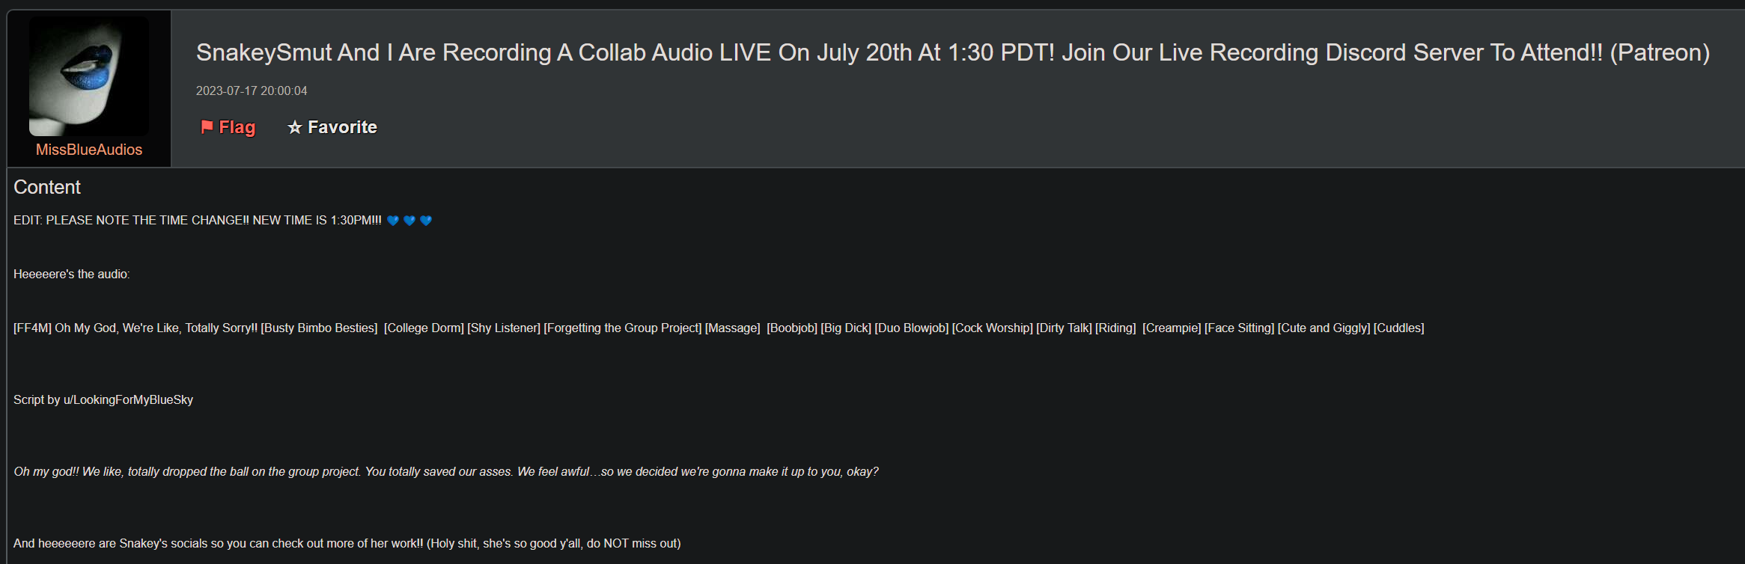This screenshot has height=564, width=1745.
Task: Click the post title about SnakeySmut collab
Action: coord(953,52)
